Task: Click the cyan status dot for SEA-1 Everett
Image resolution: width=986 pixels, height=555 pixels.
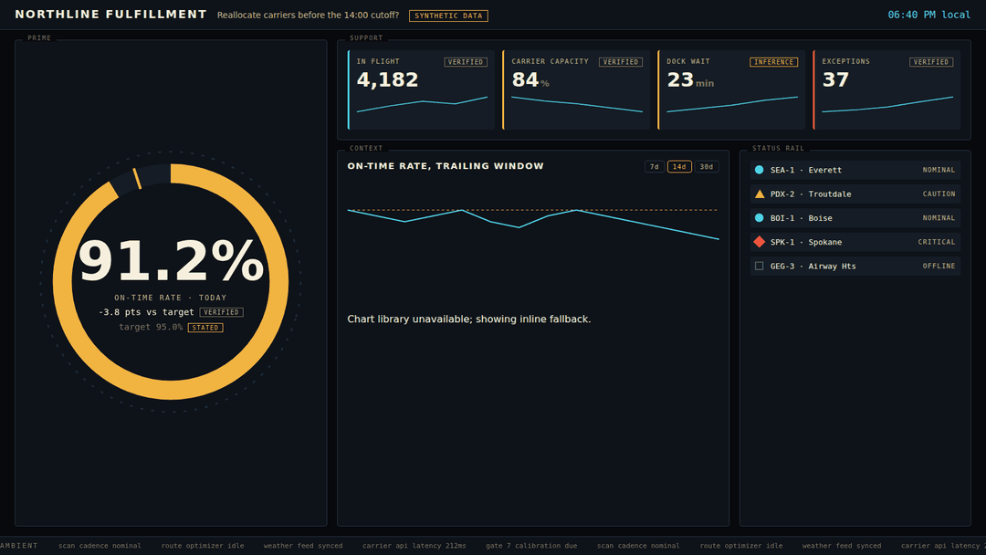Action: click(759, 170)
